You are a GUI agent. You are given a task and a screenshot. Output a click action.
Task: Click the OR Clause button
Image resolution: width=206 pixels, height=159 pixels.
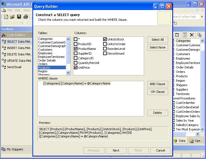coord(158,92)
